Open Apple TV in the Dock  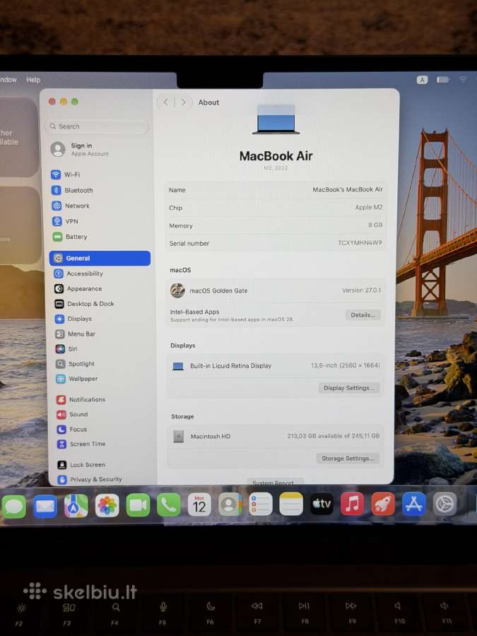(322, 504)
